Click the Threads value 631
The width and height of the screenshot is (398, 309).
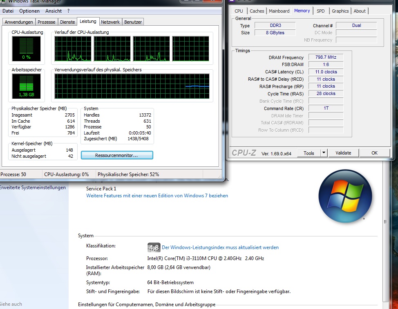click(x=147, y=121)
